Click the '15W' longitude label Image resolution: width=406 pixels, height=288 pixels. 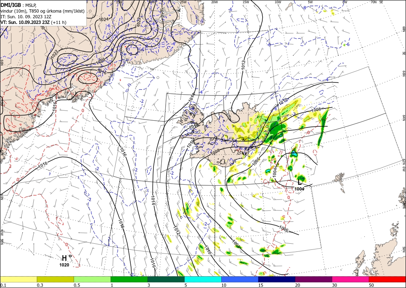(x=246, y=2)
